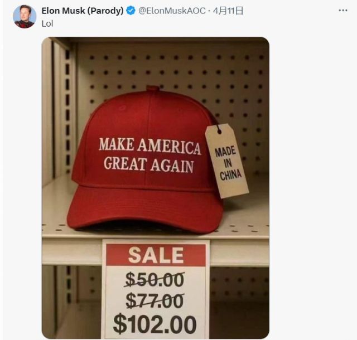Select the 'Lol' tweet text
The width and height of the screenshot is (357, 340).
click(x=47, y=23)
